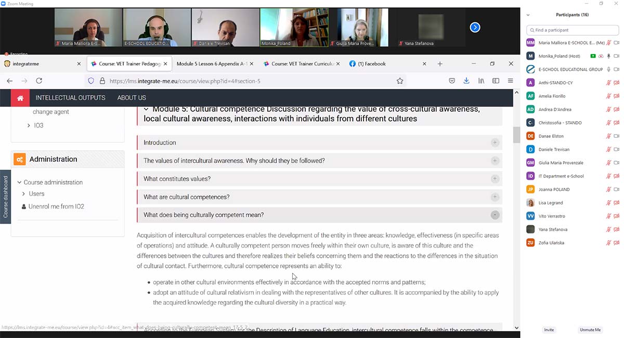Click the Find a participant search field
624x338 pixels.
[572, 30]
